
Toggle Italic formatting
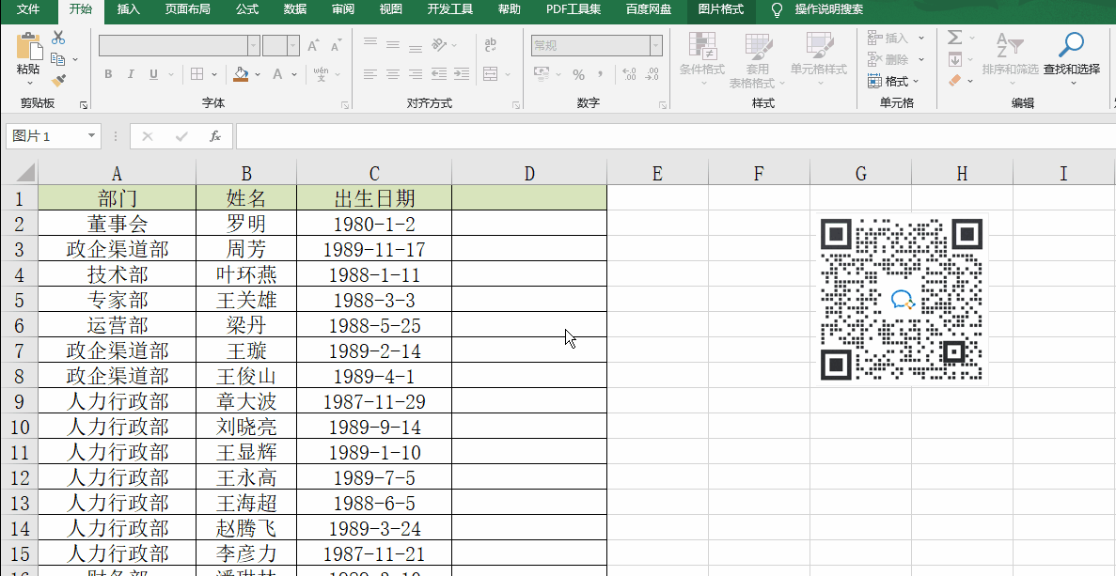point(131,74)
